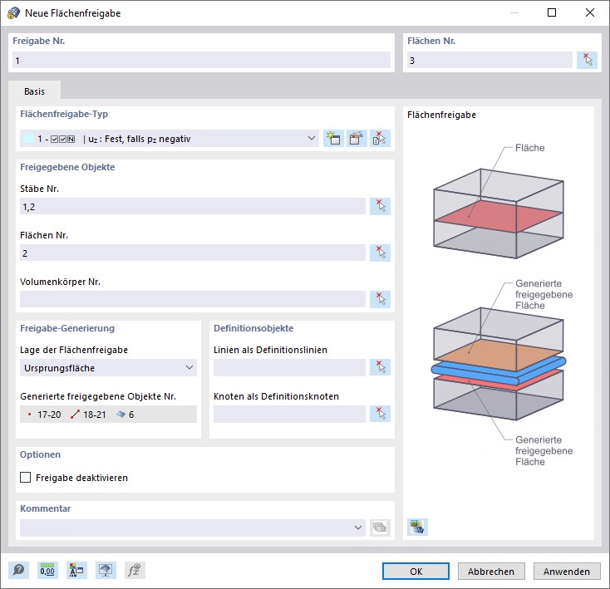Expand the Kommentar dropdown arrow
Viewport: 610px width, 589px height.
(358, 528)
